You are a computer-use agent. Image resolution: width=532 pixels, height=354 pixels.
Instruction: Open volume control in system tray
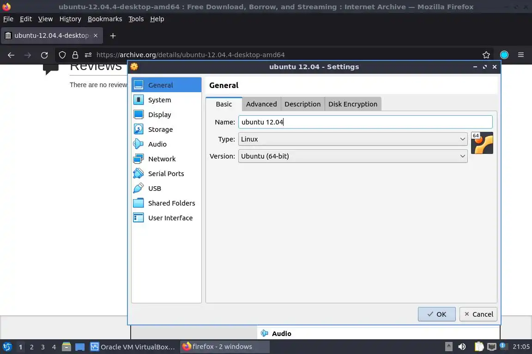coord(462,347)
